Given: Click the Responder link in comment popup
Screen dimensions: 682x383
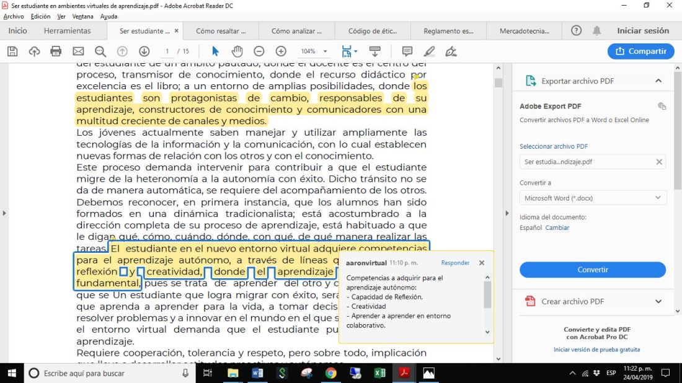Looking at the screenshot, I should [455, 263].
